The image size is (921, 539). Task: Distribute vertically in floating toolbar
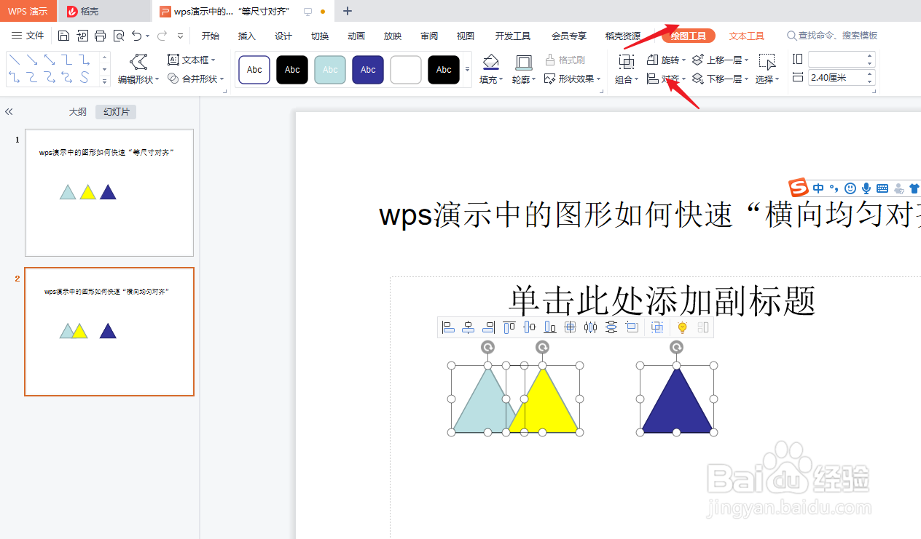[611, 327]
